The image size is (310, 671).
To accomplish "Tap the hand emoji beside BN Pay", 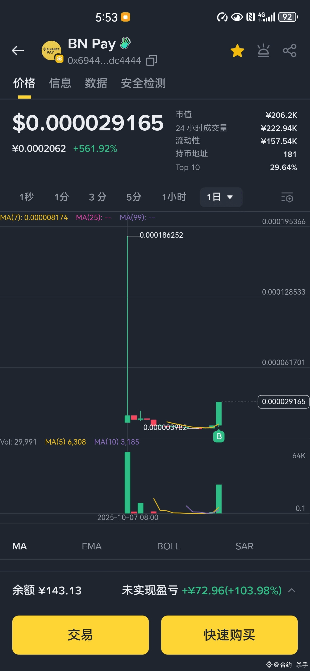I will 126,43.
